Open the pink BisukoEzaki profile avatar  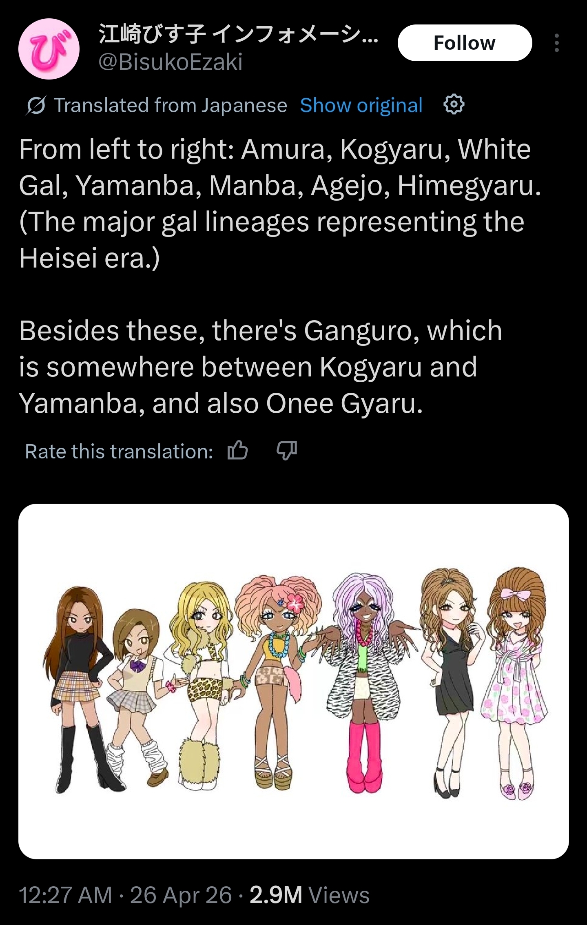coord(49,49)
